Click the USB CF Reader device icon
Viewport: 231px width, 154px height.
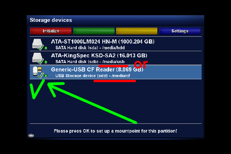pyautogui.click(x=37, y=71)
